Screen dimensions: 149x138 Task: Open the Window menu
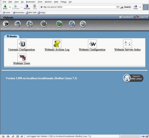(48, 2)
